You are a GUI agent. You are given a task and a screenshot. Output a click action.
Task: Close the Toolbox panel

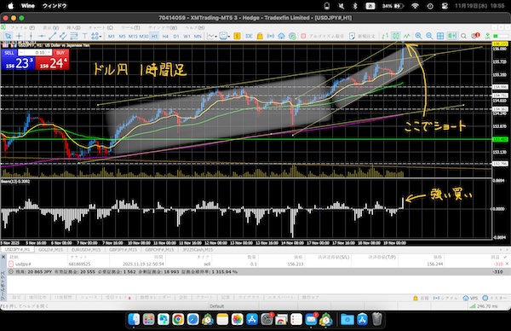pos(3,257)
